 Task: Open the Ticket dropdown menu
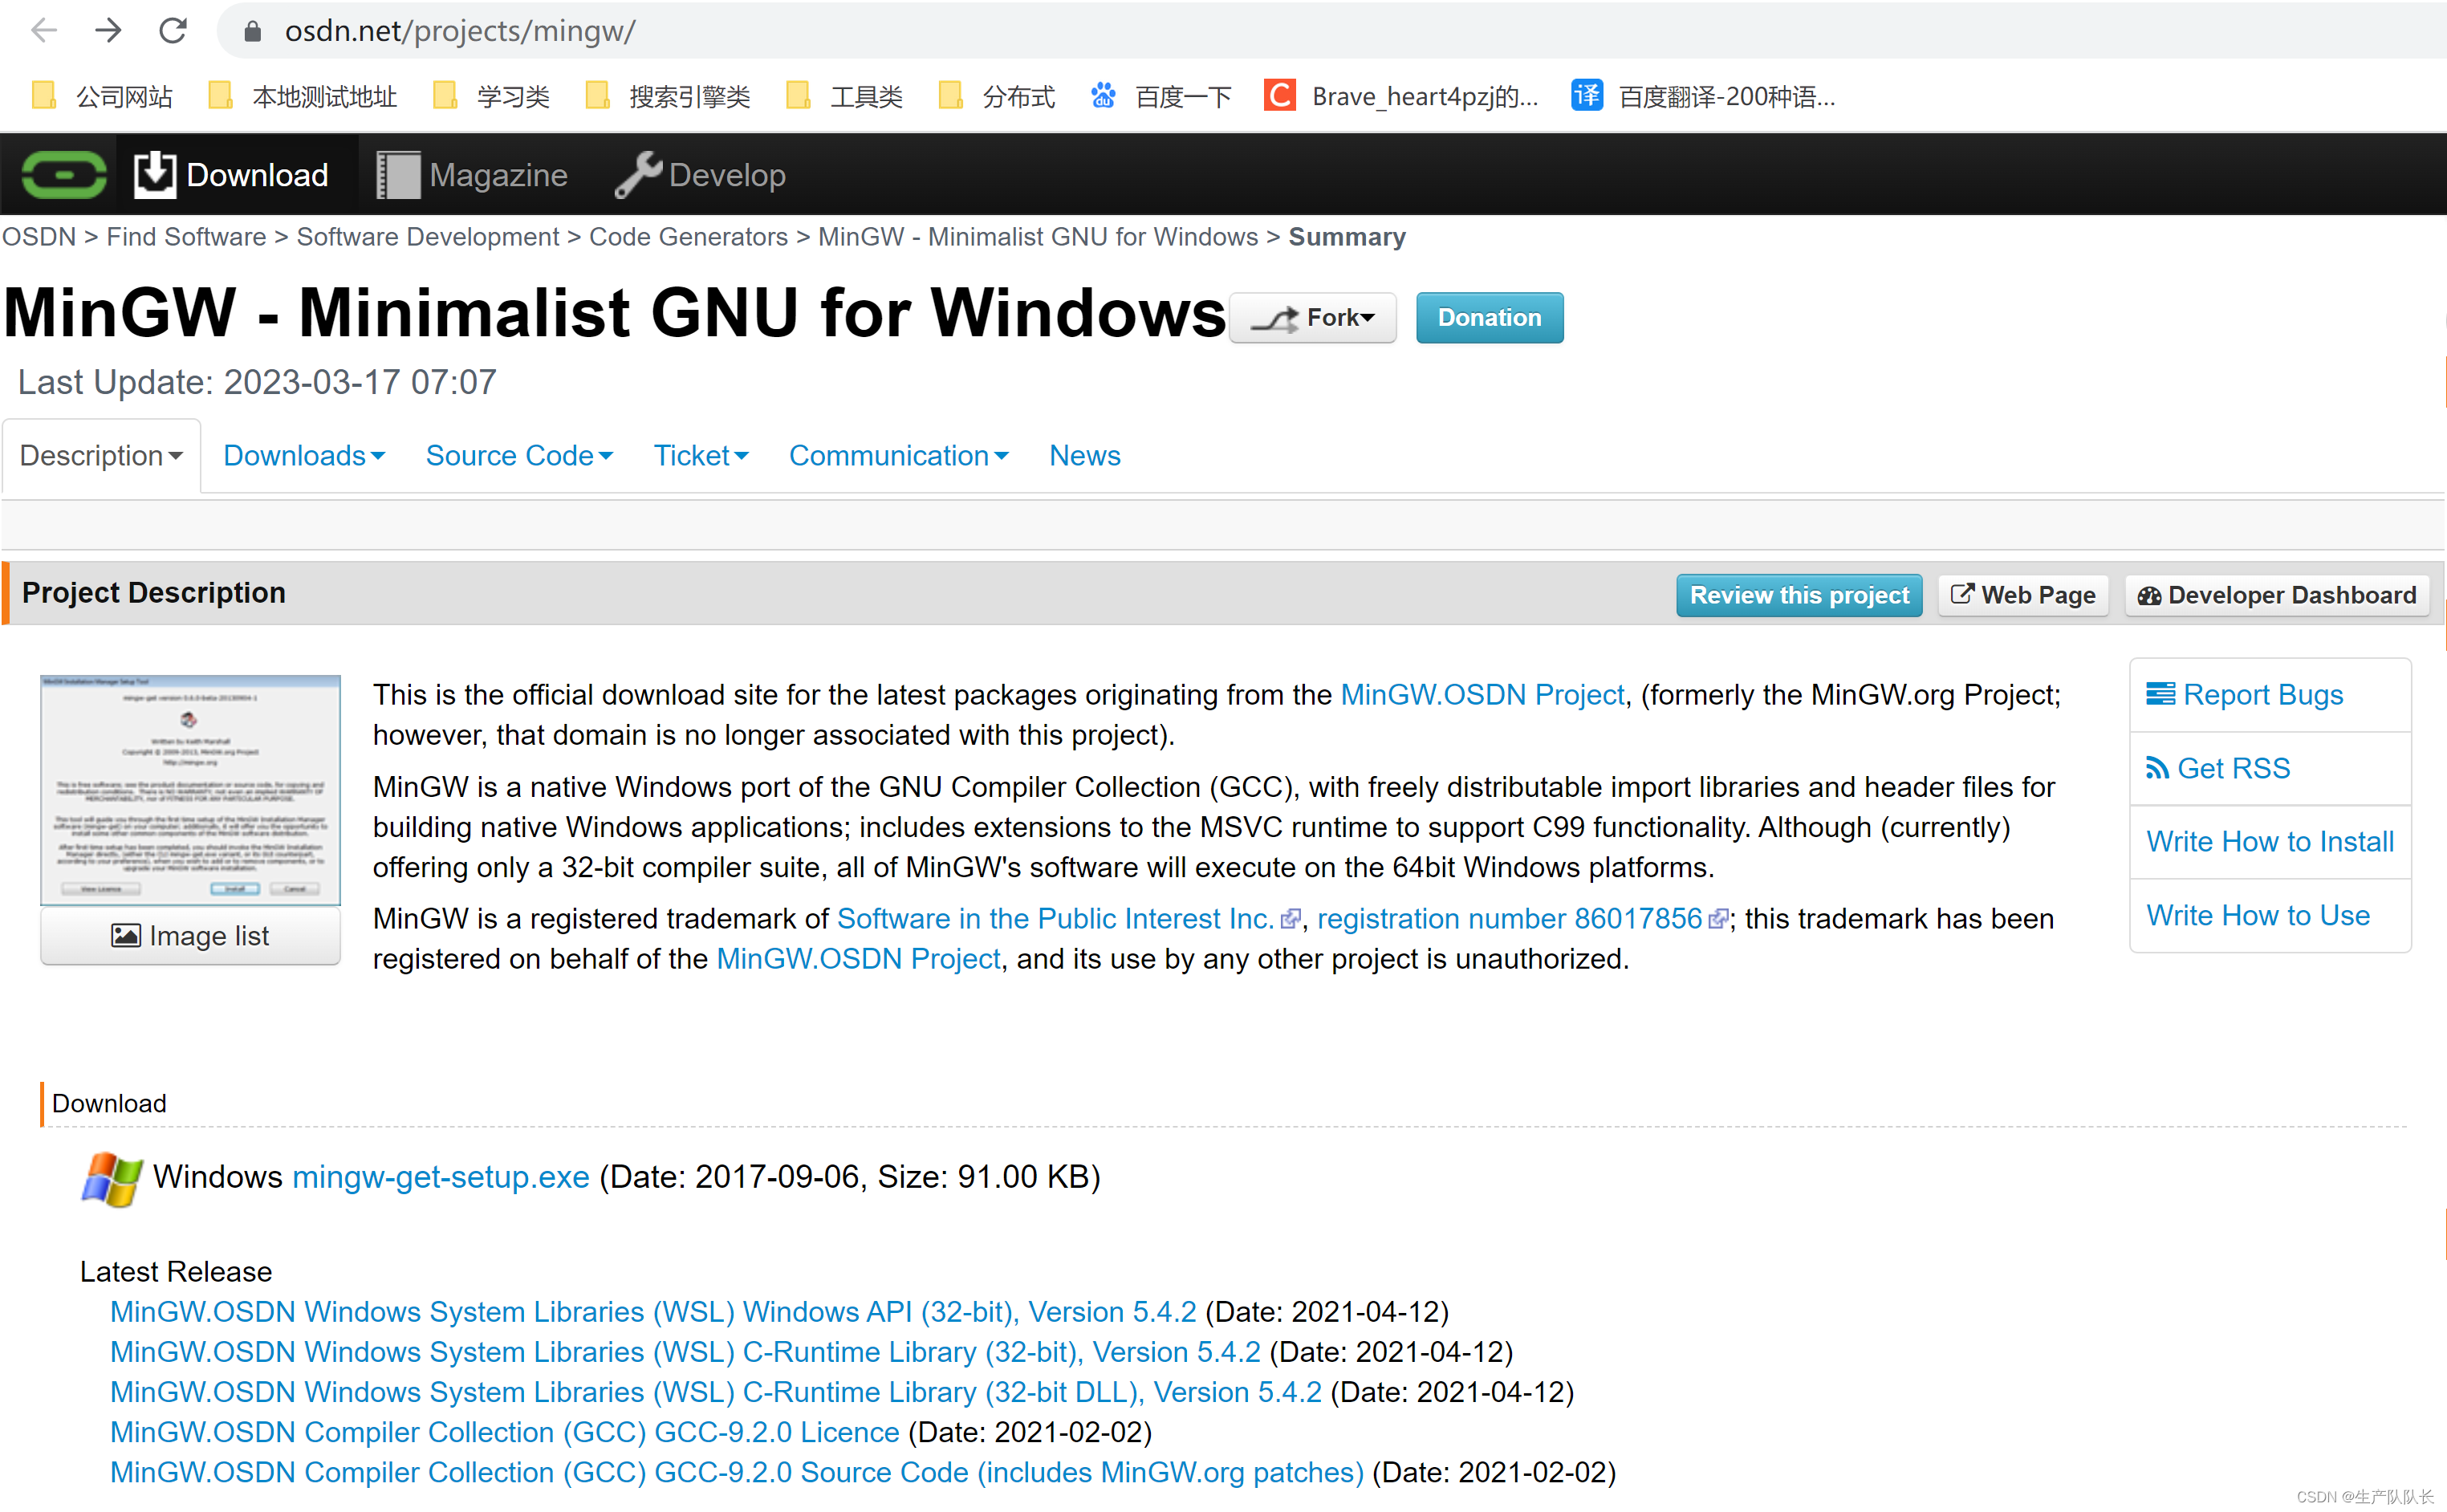[700, 456]
